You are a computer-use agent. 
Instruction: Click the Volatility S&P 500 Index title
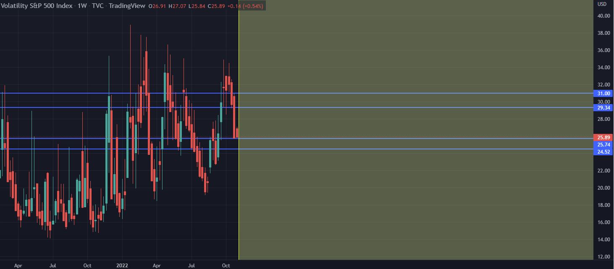[x=36, y=6]
